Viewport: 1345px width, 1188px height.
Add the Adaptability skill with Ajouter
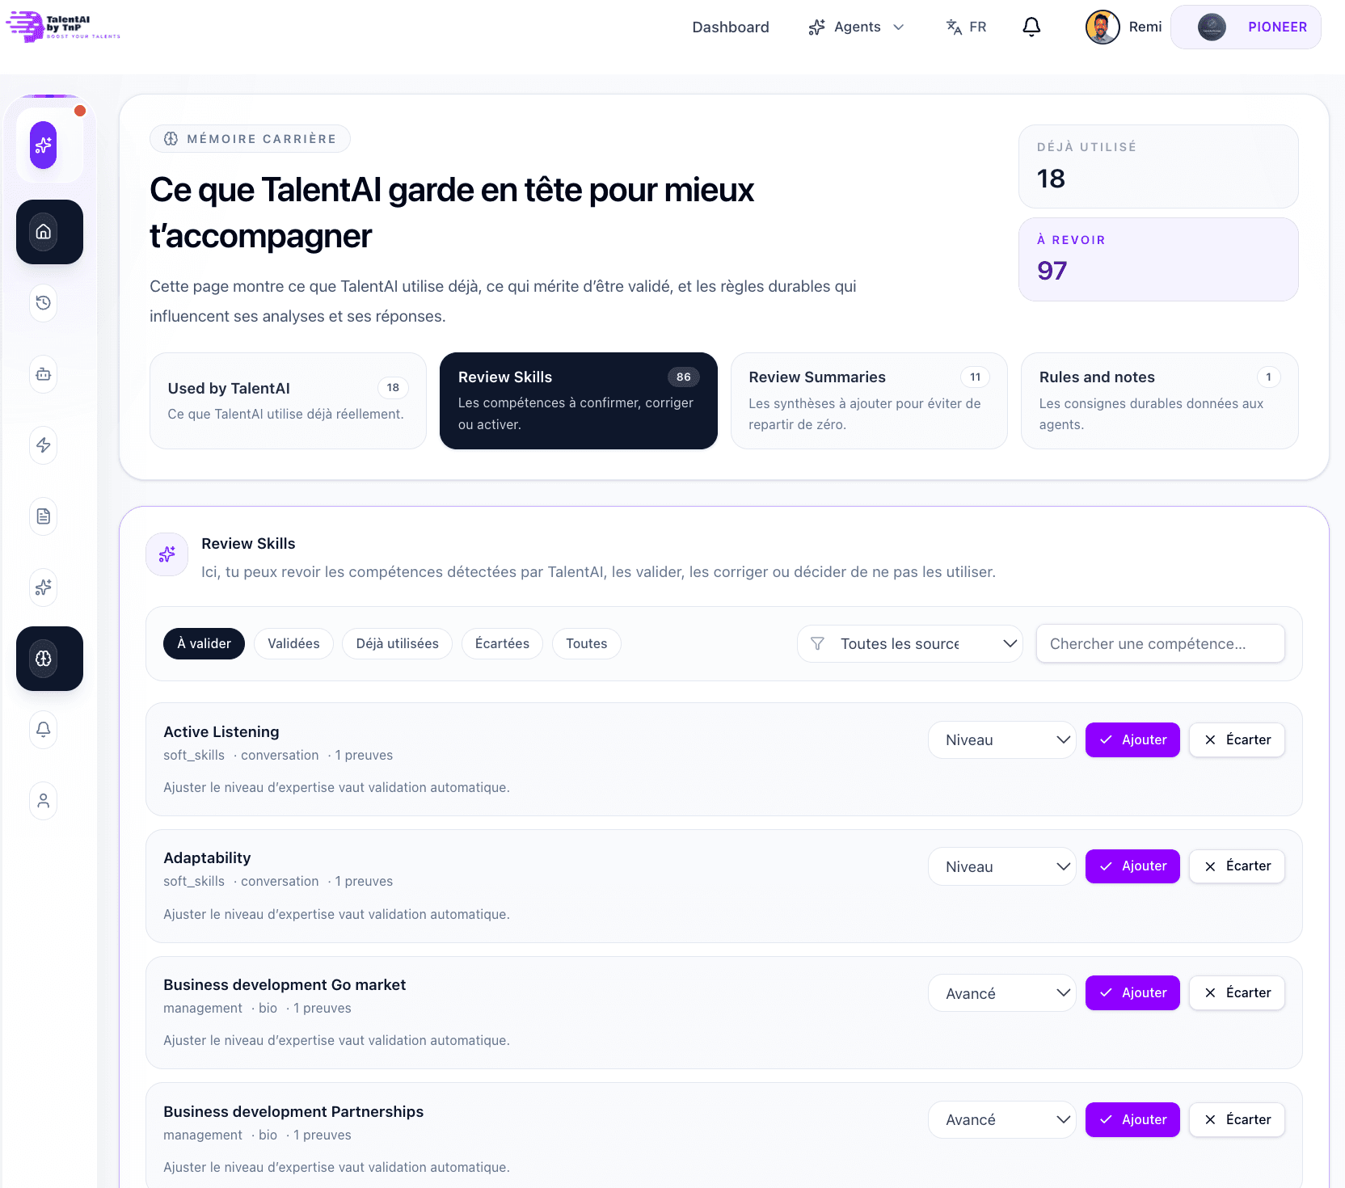coord(1132,866)
